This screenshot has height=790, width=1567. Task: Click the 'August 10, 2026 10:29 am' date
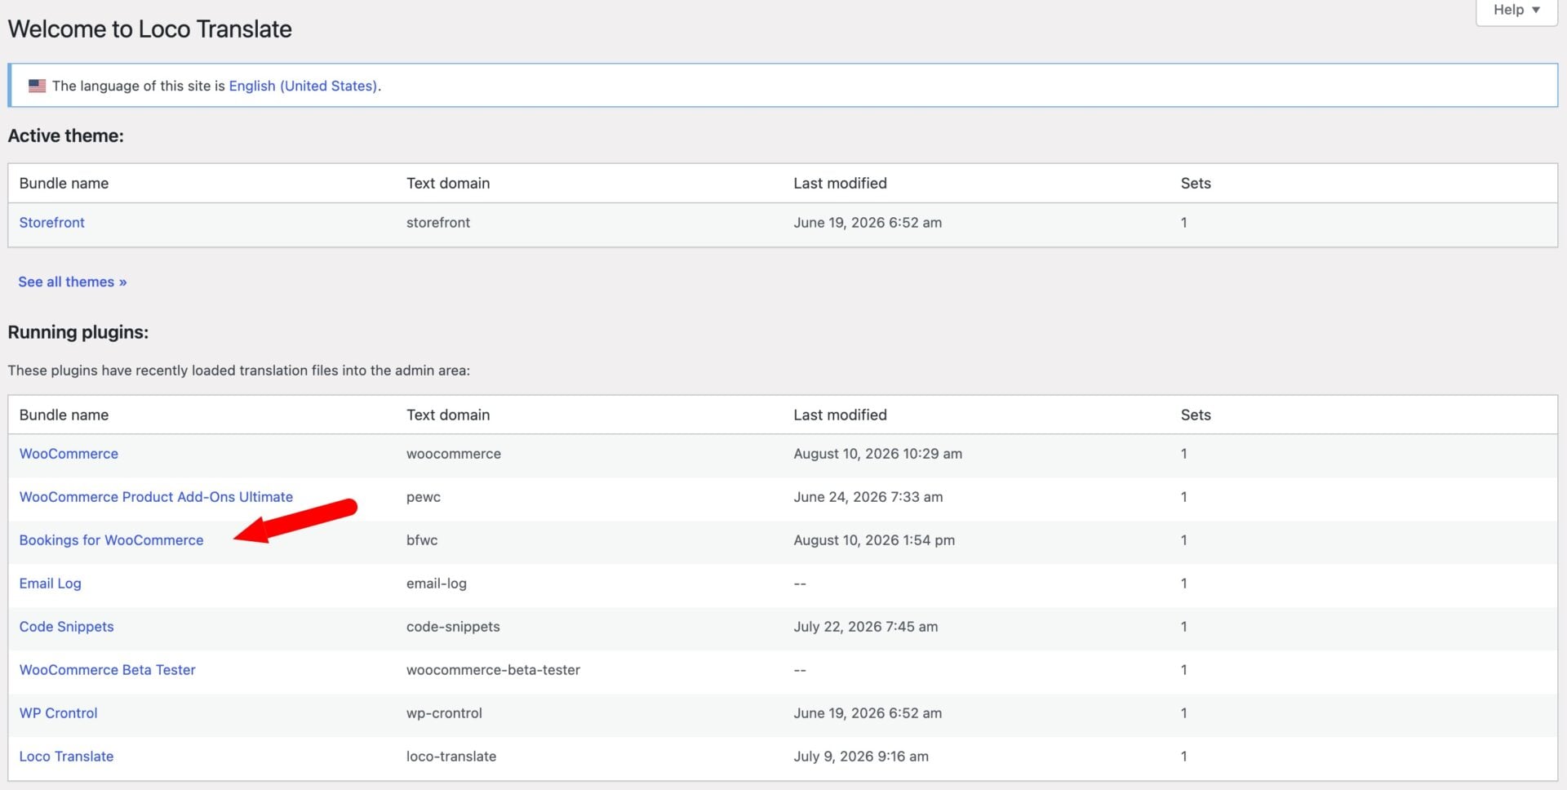pos(878,454)
